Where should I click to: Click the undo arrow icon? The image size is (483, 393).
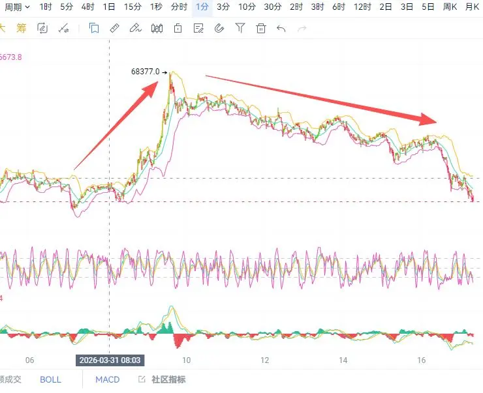coord(281,29)
